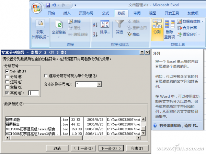Click the 其他 custom delimiter input box

[x=34, y=93]
